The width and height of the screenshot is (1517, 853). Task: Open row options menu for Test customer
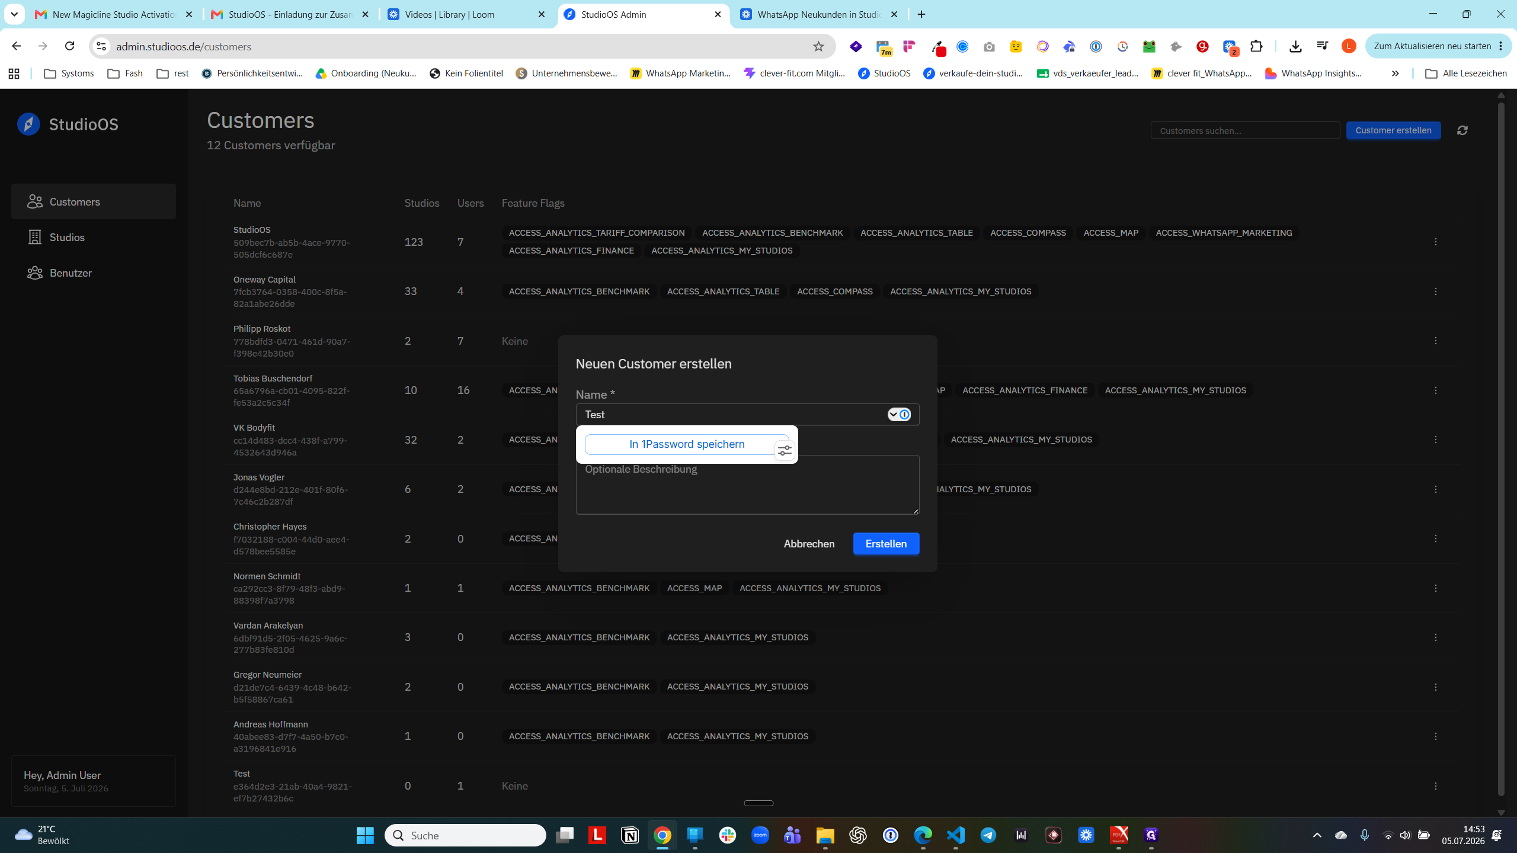pyautogui.click(x=1435, y=786)
